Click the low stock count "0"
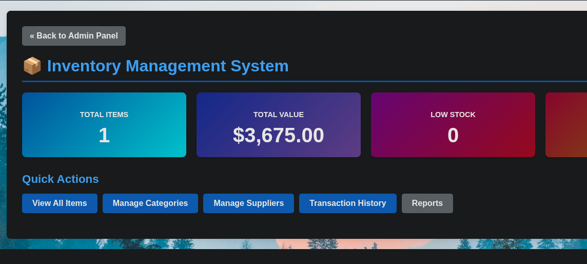Viewport: 587px width, 264px height. pos(453,135)
